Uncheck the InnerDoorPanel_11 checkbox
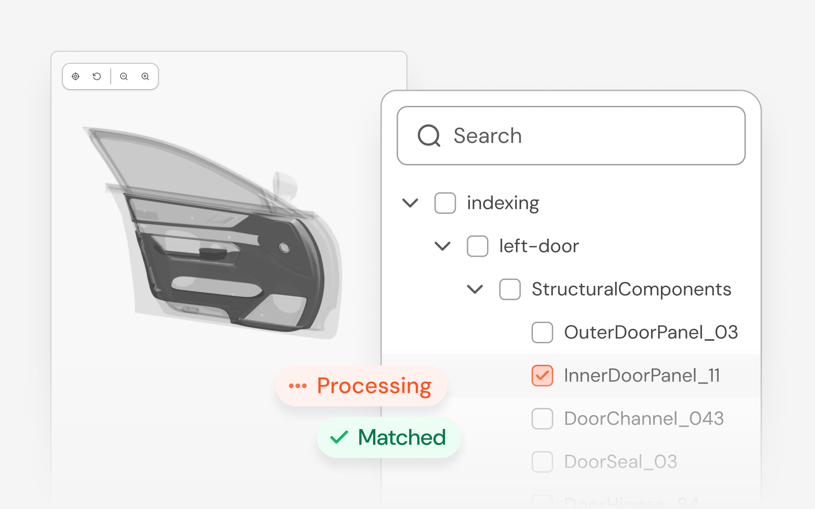815x509 pixels. tap(542, 375)
